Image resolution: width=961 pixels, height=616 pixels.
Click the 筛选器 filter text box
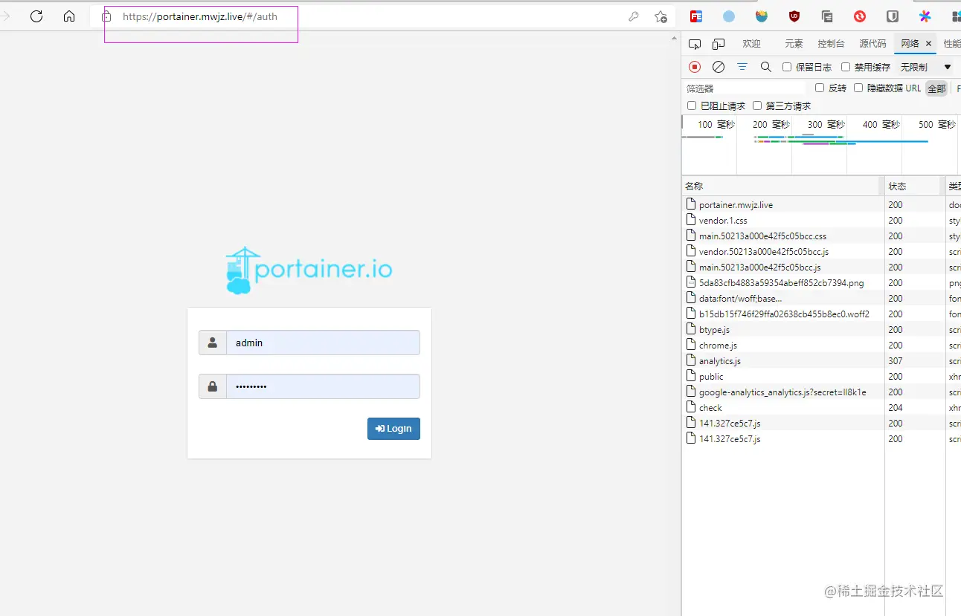pos(745,88)
